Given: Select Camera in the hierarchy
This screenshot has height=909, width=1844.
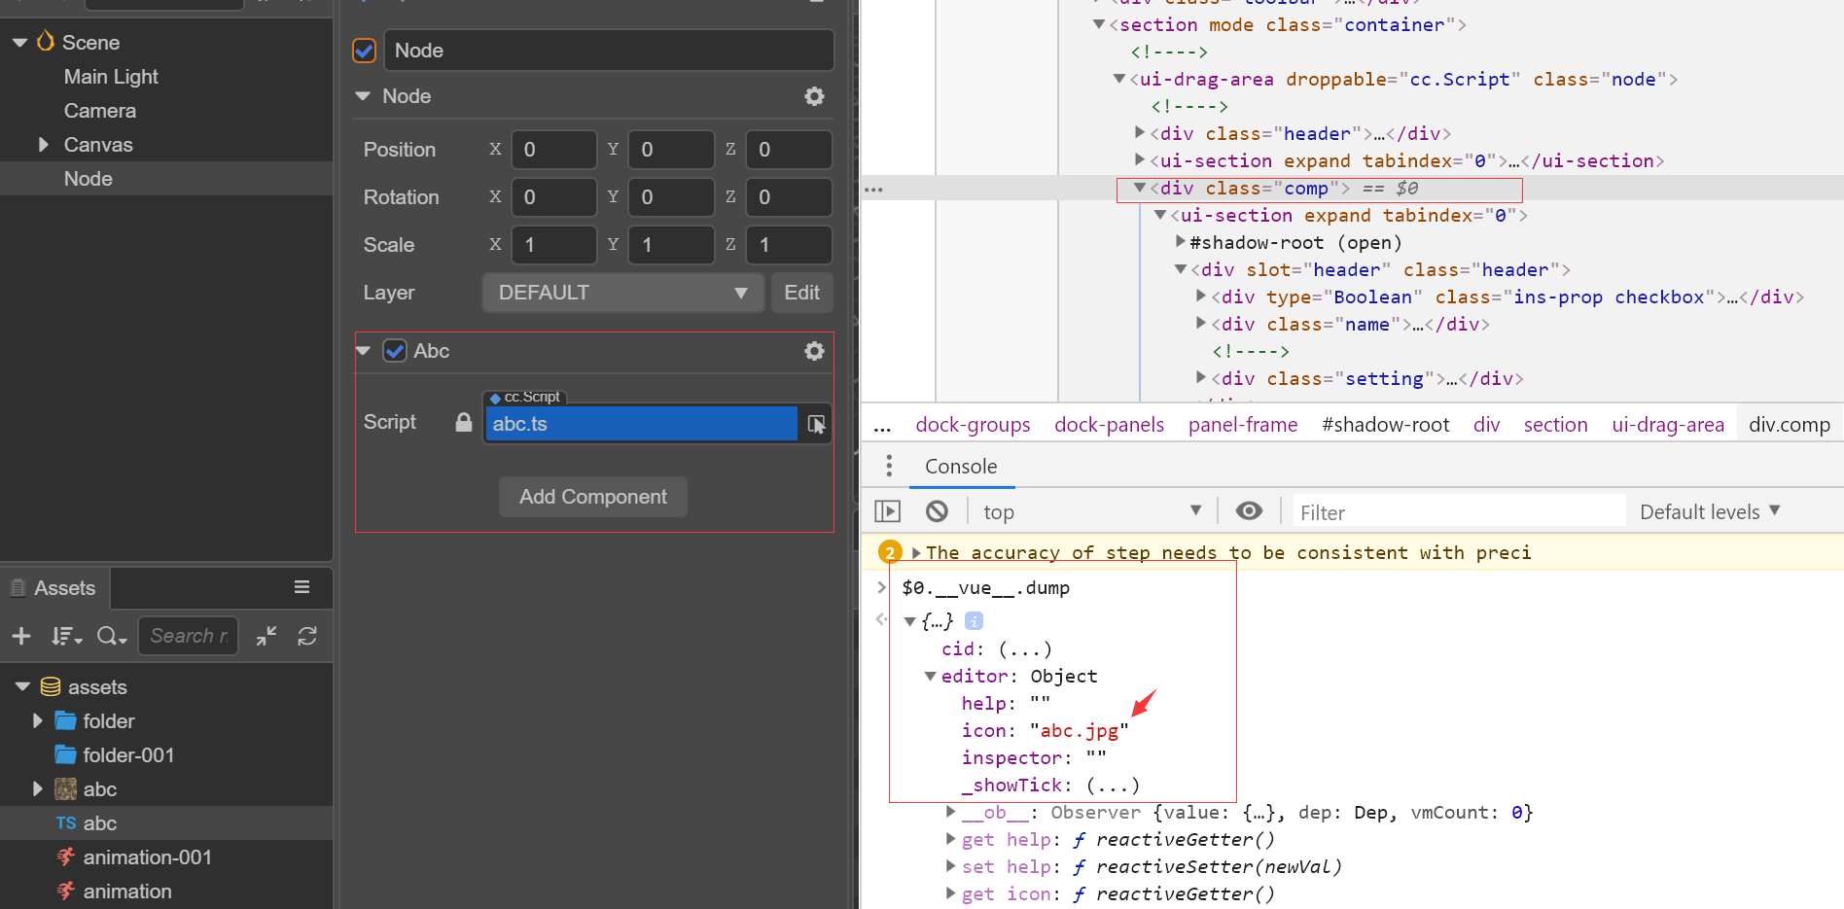Looking at the screenshot, I should (100, 111).
